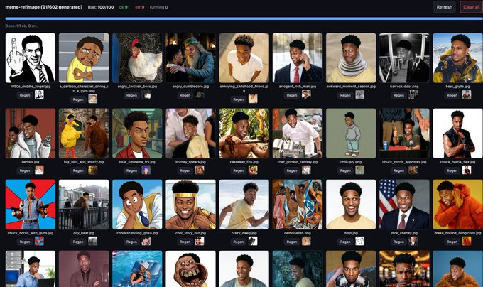Click the small reference icon under chuck_norris_approves.jpg
Image resolution: width=483 pixels, height=287 pixels.
click(413, 170)
